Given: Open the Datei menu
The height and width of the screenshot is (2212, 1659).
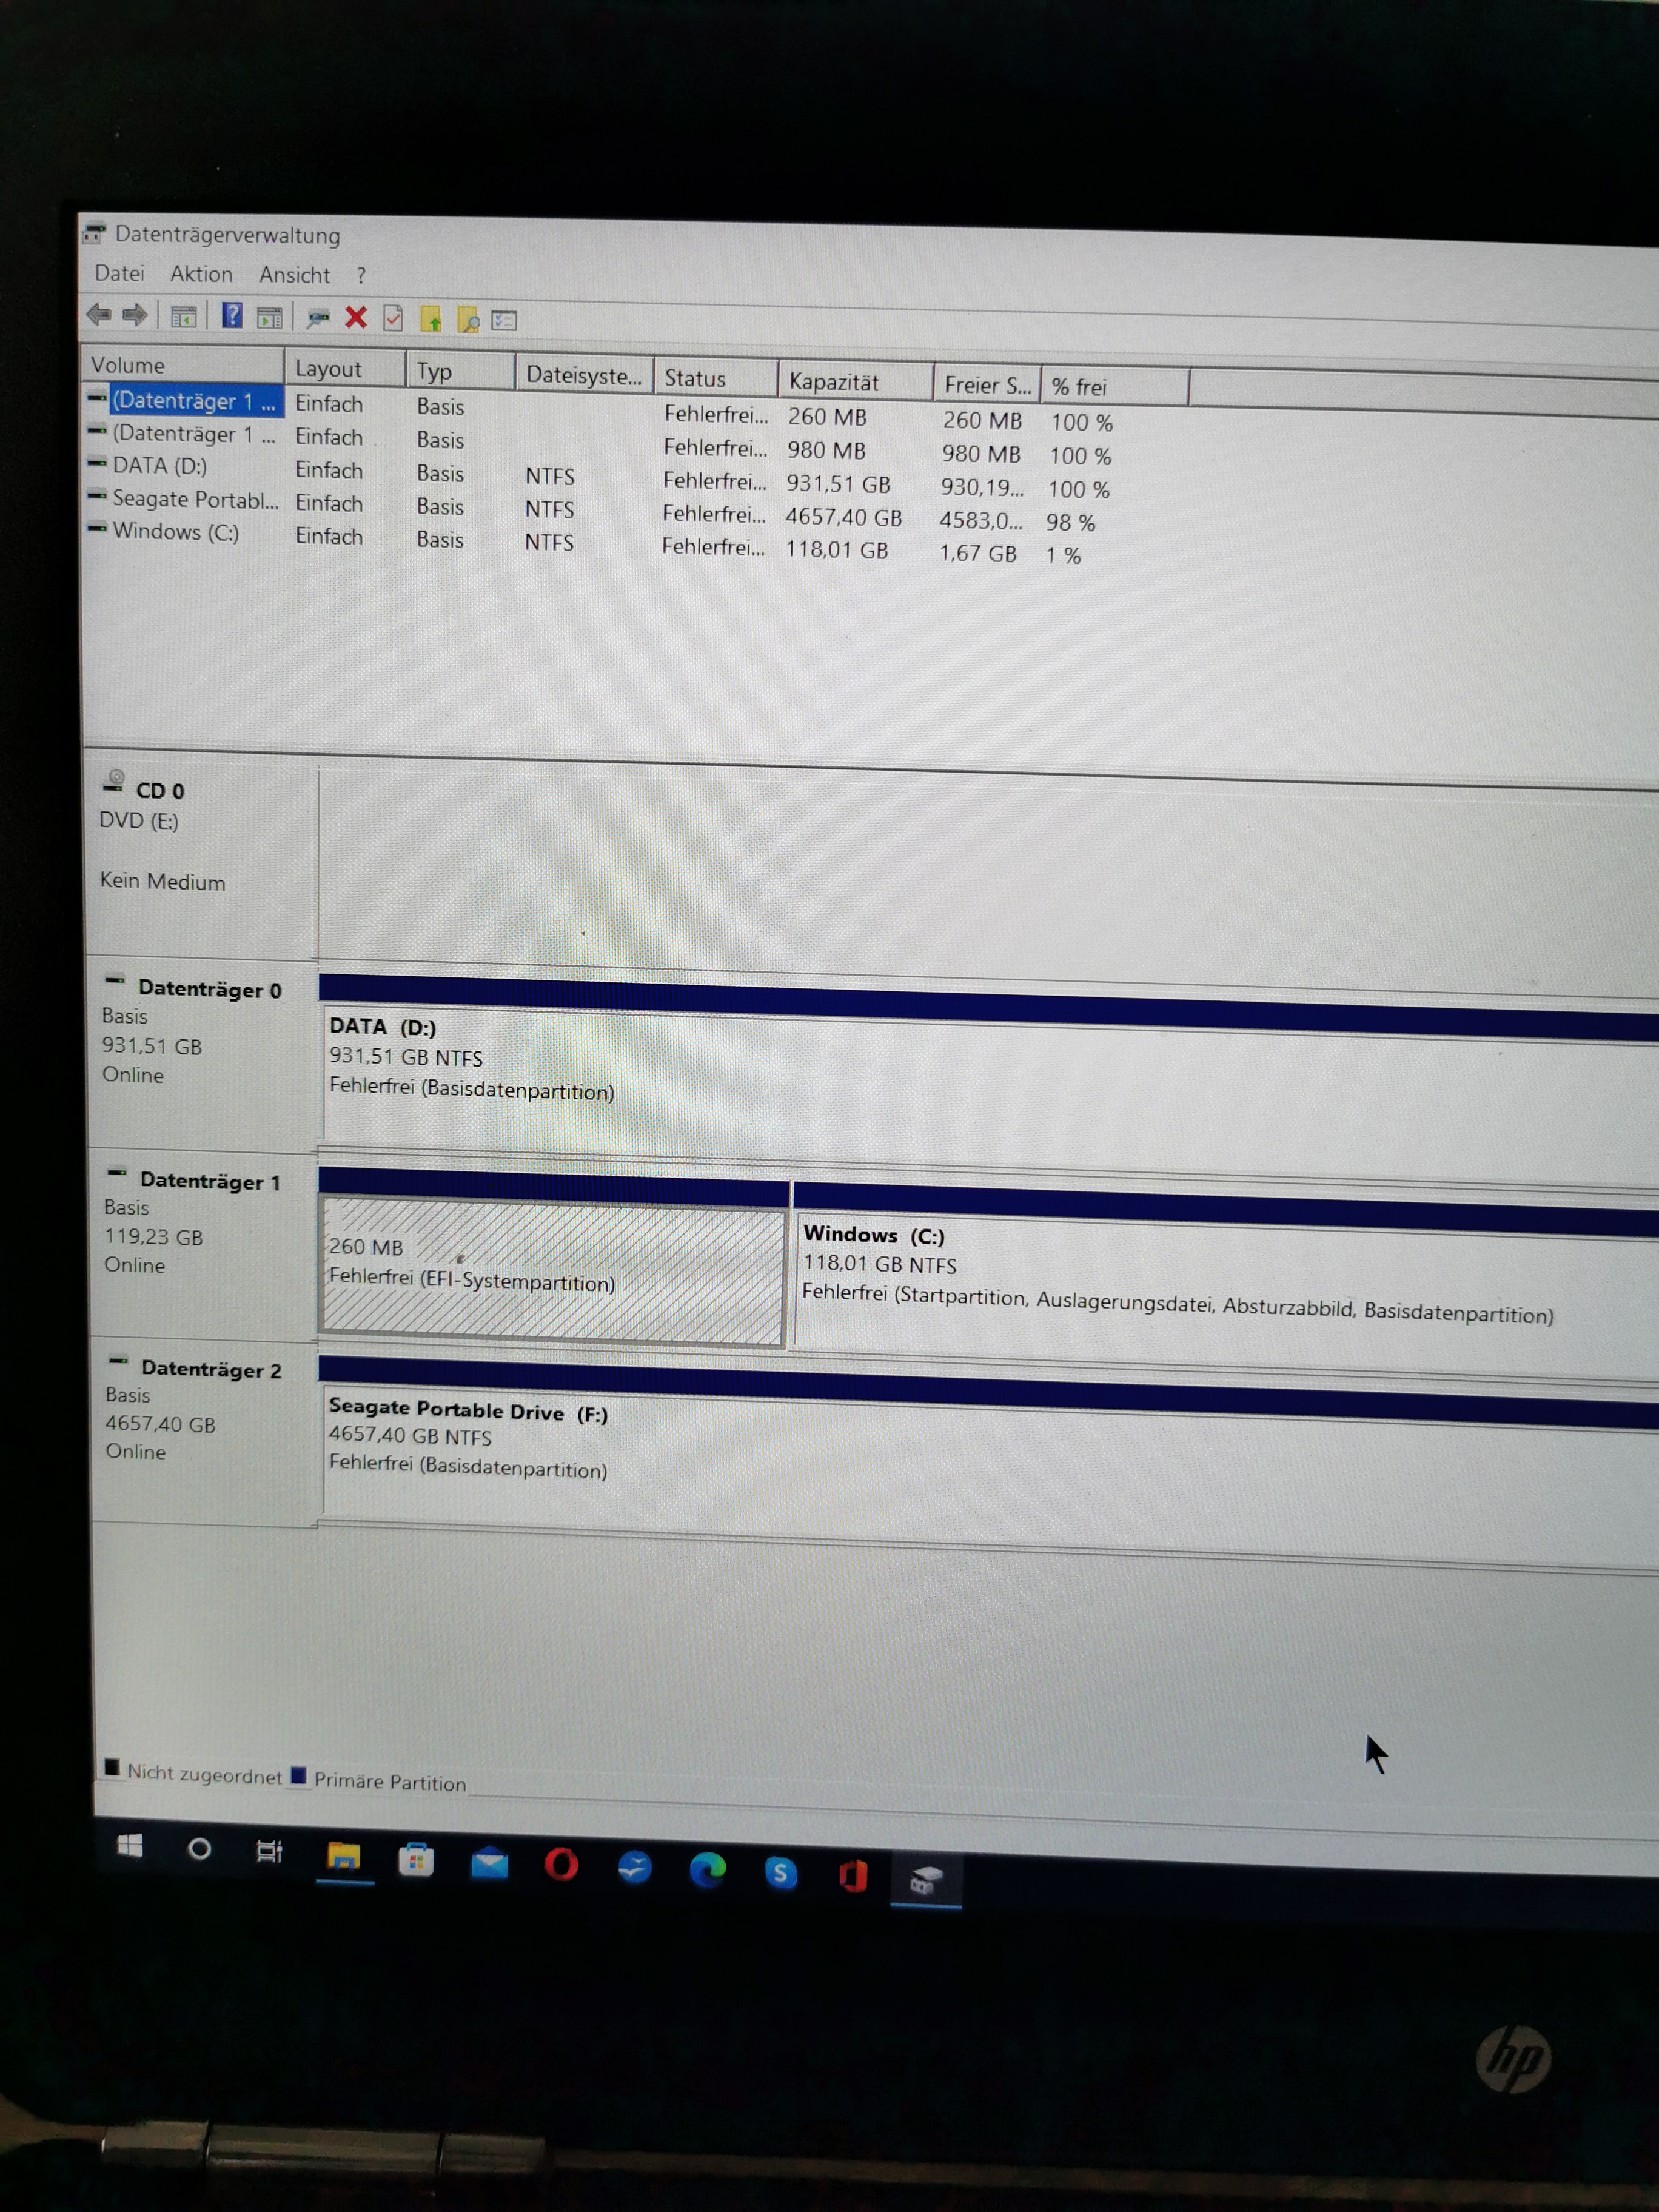Looking at the screenshot, I should pos(119,274).
